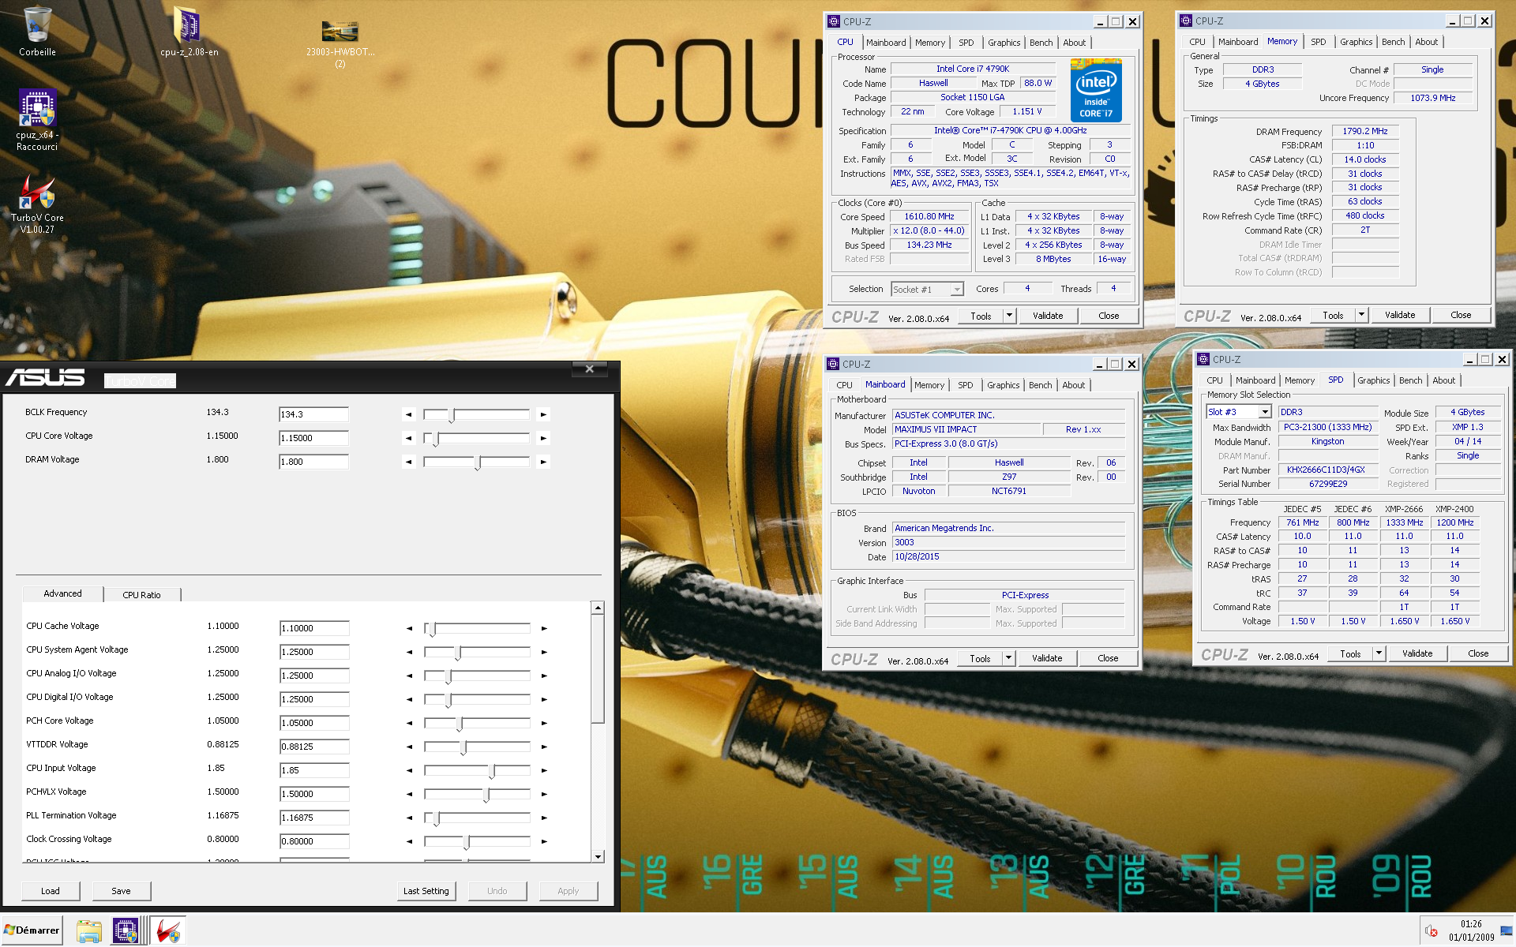Decrease CPU Analog I/O Voltage with the left arrow
Viewport: 1516px width, 947px height.
[409, 676]
